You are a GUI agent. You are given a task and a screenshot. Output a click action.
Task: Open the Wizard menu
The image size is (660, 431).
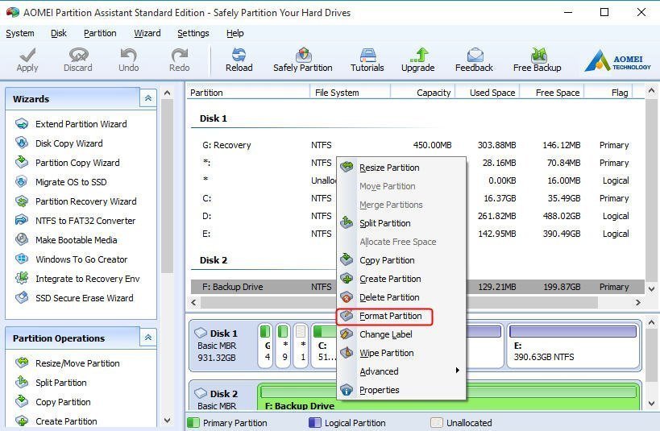click(x=147, y=33)
